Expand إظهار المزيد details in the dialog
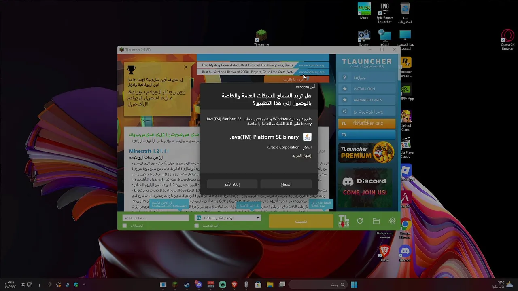Viewport: 518px width, 291px height. [x=302, y=156]
